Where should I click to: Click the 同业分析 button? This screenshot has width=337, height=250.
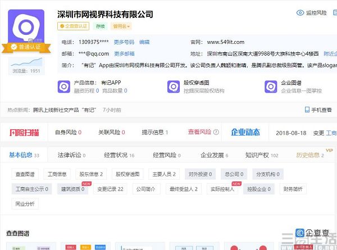[25, 204]
